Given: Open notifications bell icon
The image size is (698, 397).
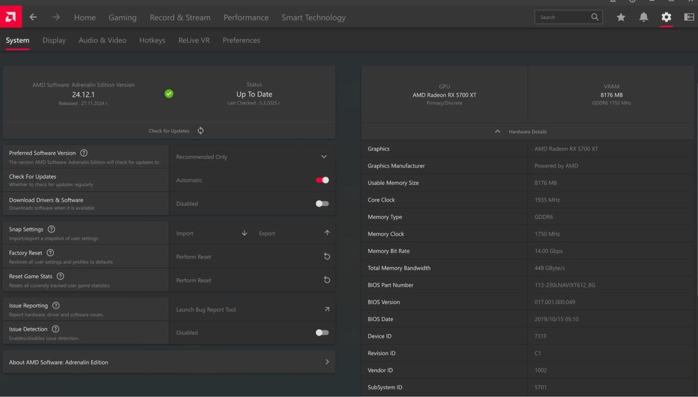Looking at the screenshot, I should 644,17.
